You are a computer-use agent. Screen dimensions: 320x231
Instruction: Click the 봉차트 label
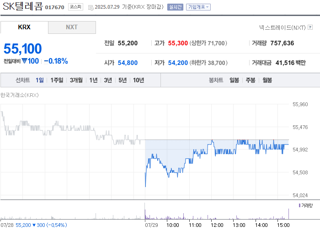tap(216, 80)
